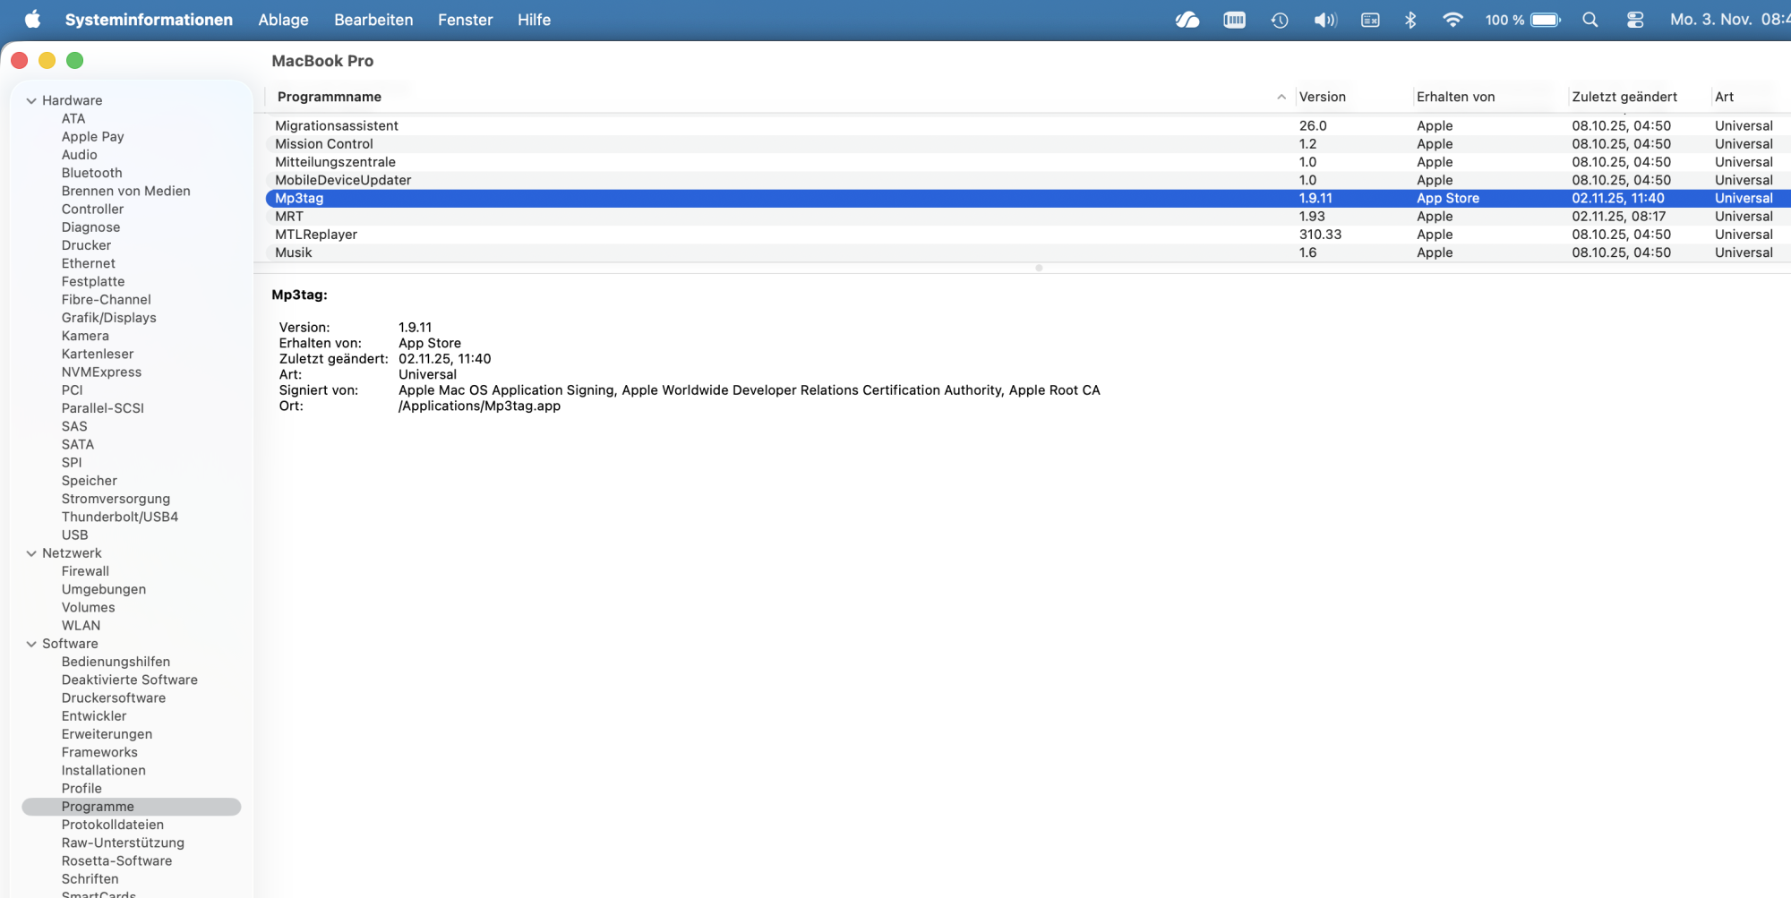The height and width of the screenshot is (898, 1791).
Task: Click the /Applications/Mp3tag.app path text
Action: tap(479, 406)
